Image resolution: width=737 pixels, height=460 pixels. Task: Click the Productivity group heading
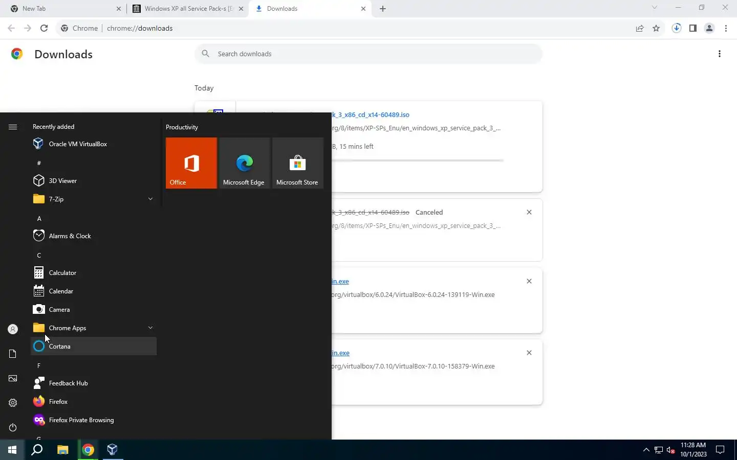[x=182, y=127]
